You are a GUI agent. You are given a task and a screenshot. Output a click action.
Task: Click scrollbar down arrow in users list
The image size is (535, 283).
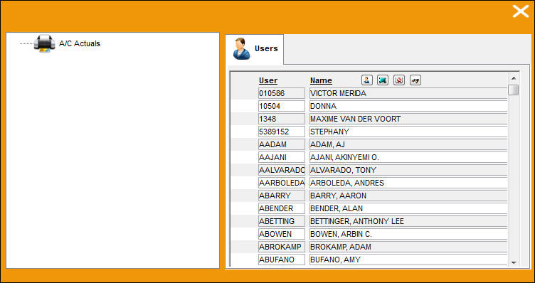click(x=514, y=263)
